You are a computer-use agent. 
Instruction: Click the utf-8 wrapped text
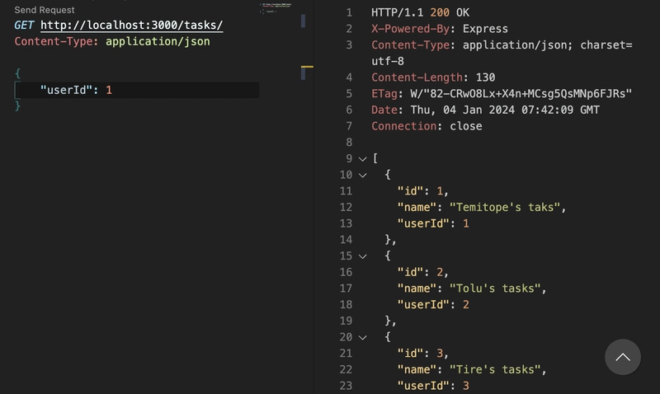[x=388, y=61]
